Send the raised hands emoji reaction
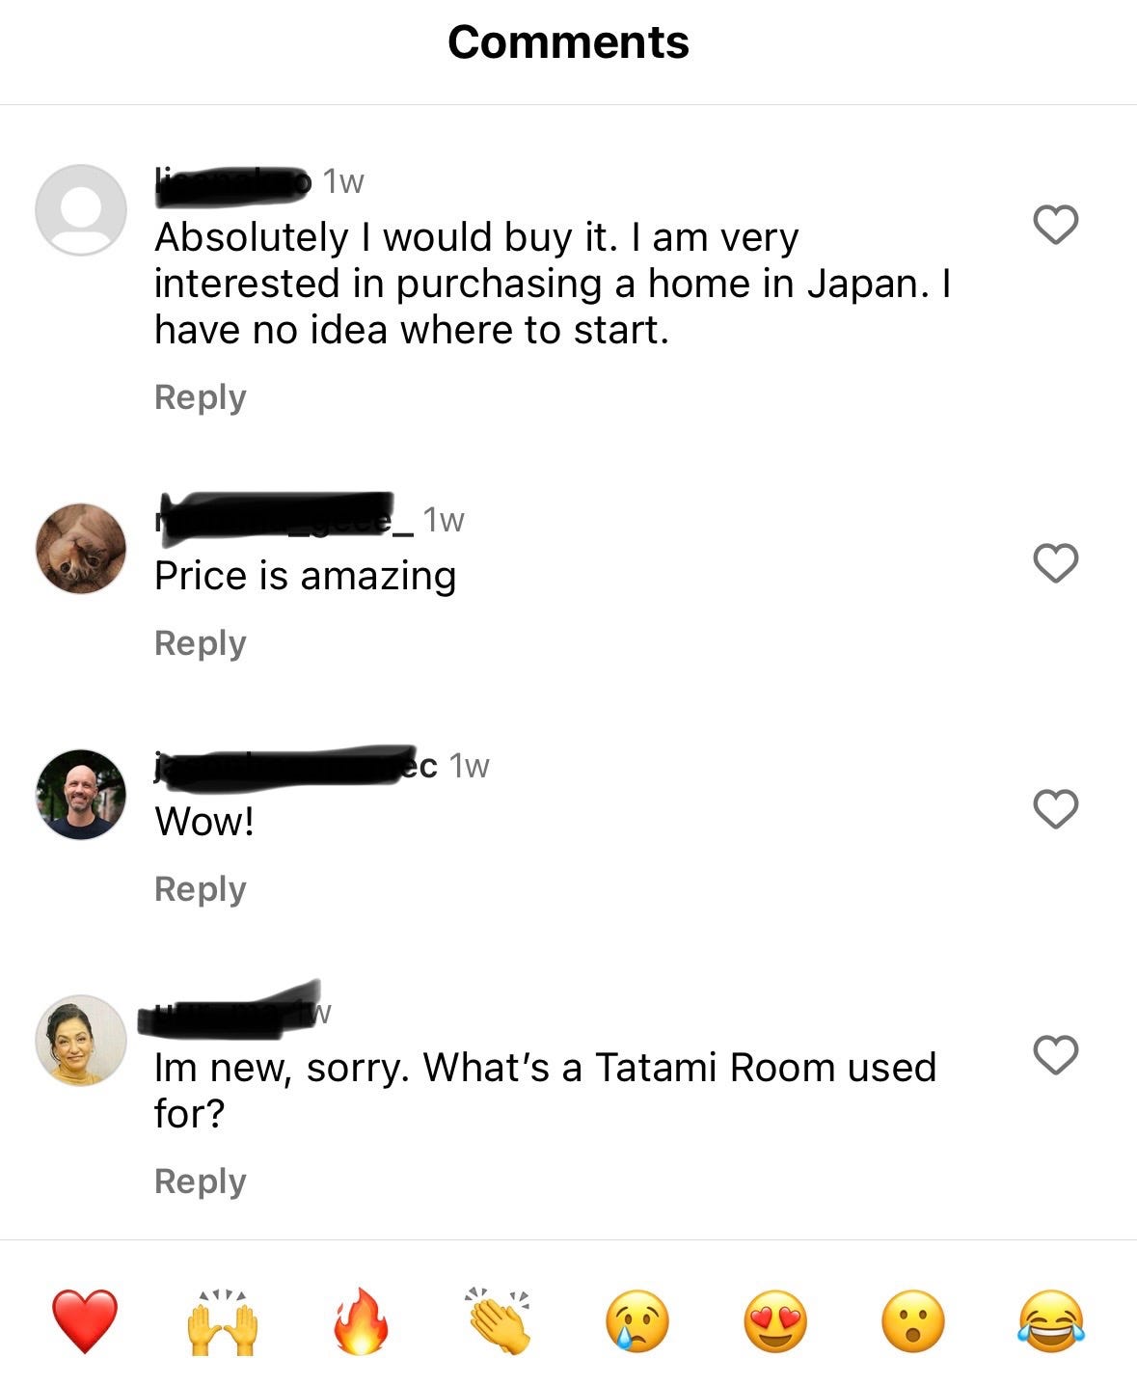This screenshot has width=1137, height=1385. [222, 1321]
